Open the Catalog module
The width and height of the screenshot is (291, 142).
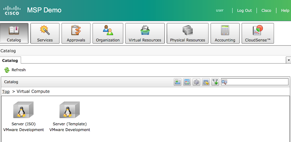pyautogui.click(x=14, y=34)
